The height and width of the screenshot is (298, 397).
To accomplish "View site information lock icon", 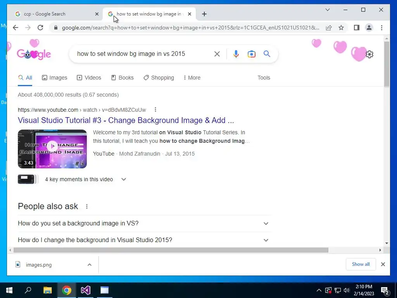I will point(56,28).
